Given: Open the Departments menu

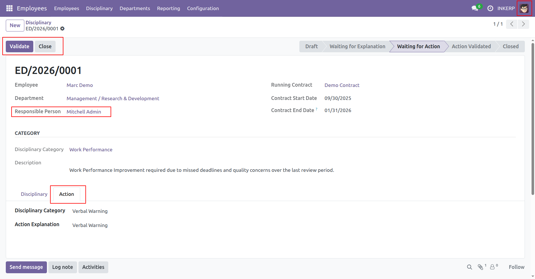Looking at the screenshot, I should point(135,8).
